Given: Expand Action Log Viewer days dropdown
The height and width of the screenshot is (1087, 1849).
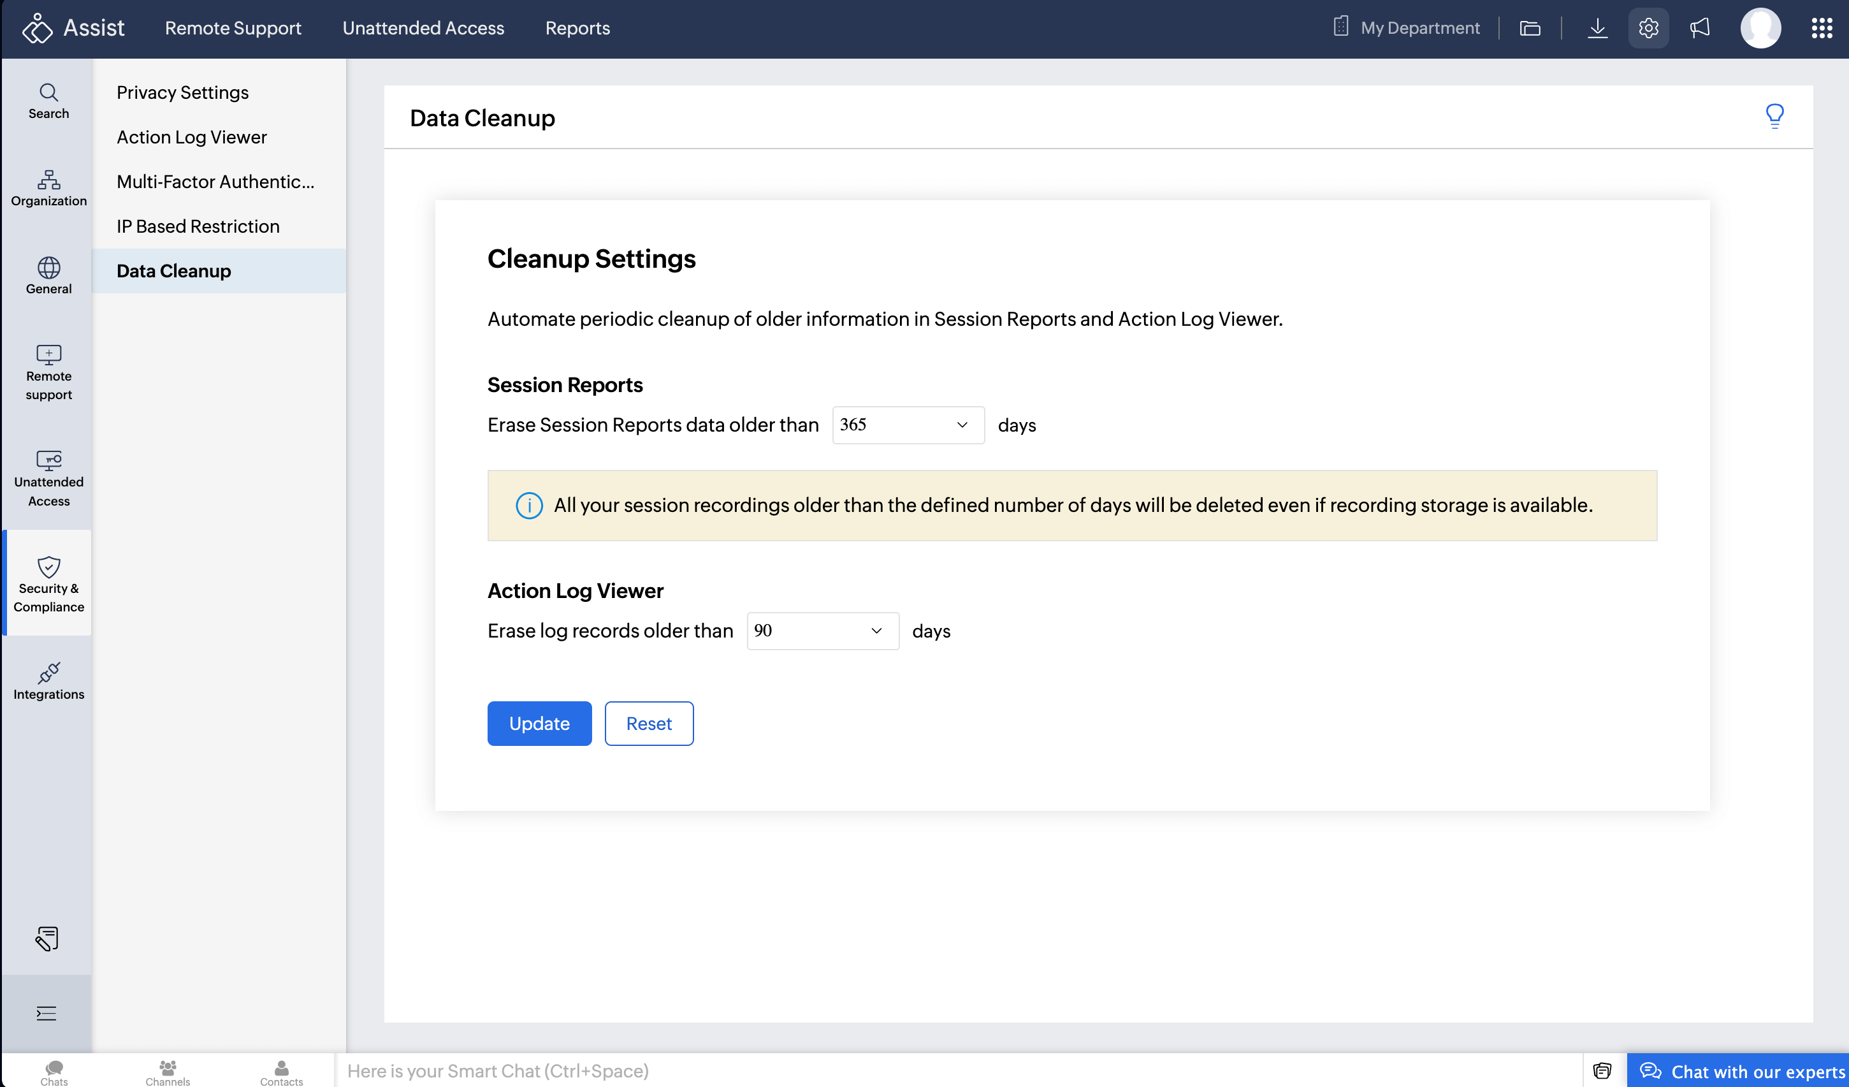Looking at the screenshot, I should [822, 631].
